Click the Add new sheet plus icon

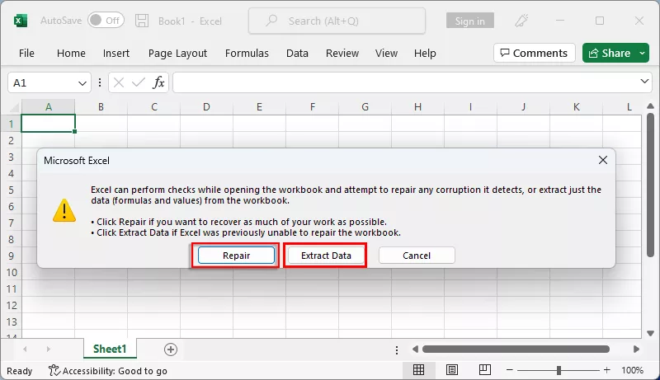click(x=171, y=350)
